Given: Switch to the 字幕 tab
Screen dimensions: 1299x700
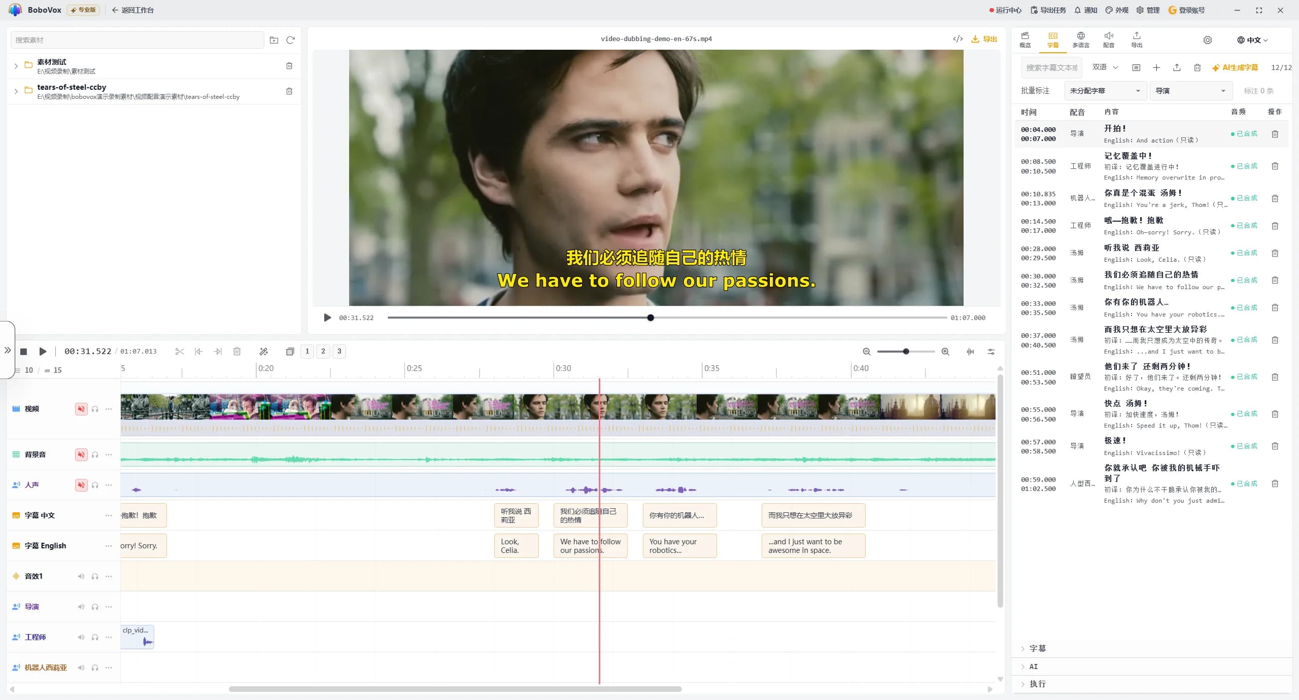Looking at the screenshot, I should 1053,40.
